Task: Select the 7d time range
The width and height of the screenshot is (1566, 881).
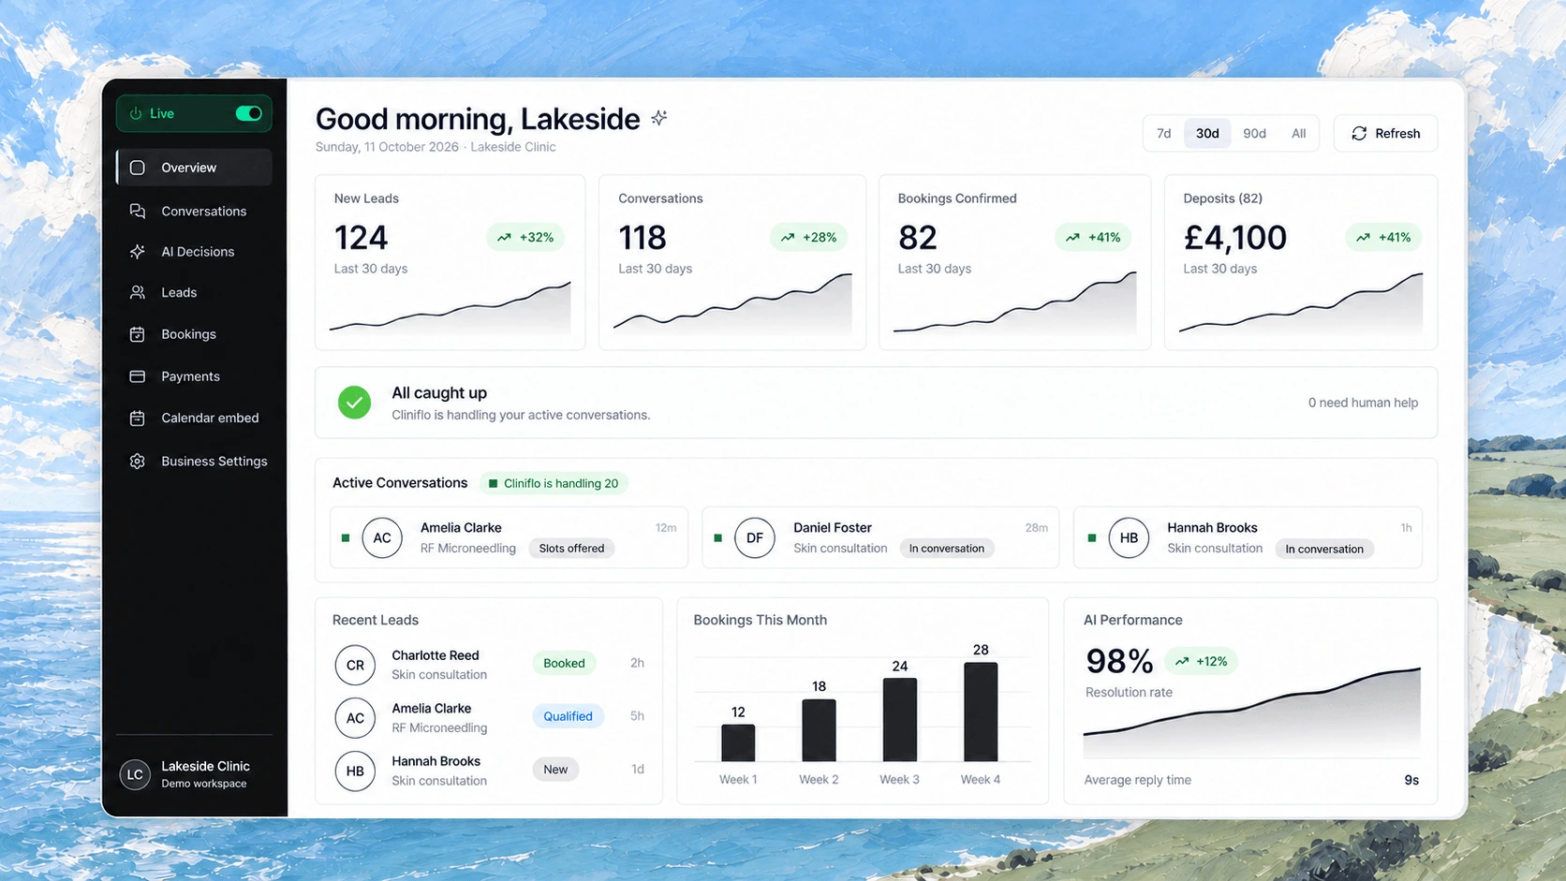Action: (1164, 133)
